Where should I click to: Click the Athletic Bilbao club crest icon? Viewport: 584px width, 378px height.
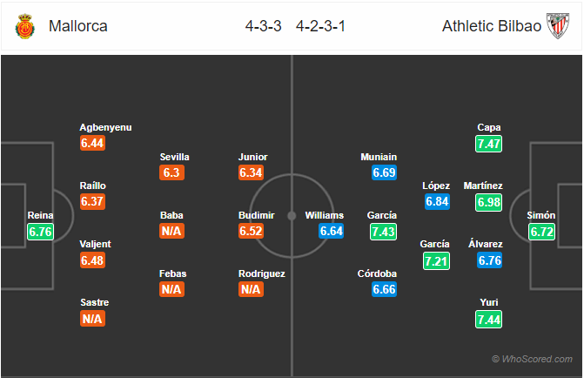(558, 26)
